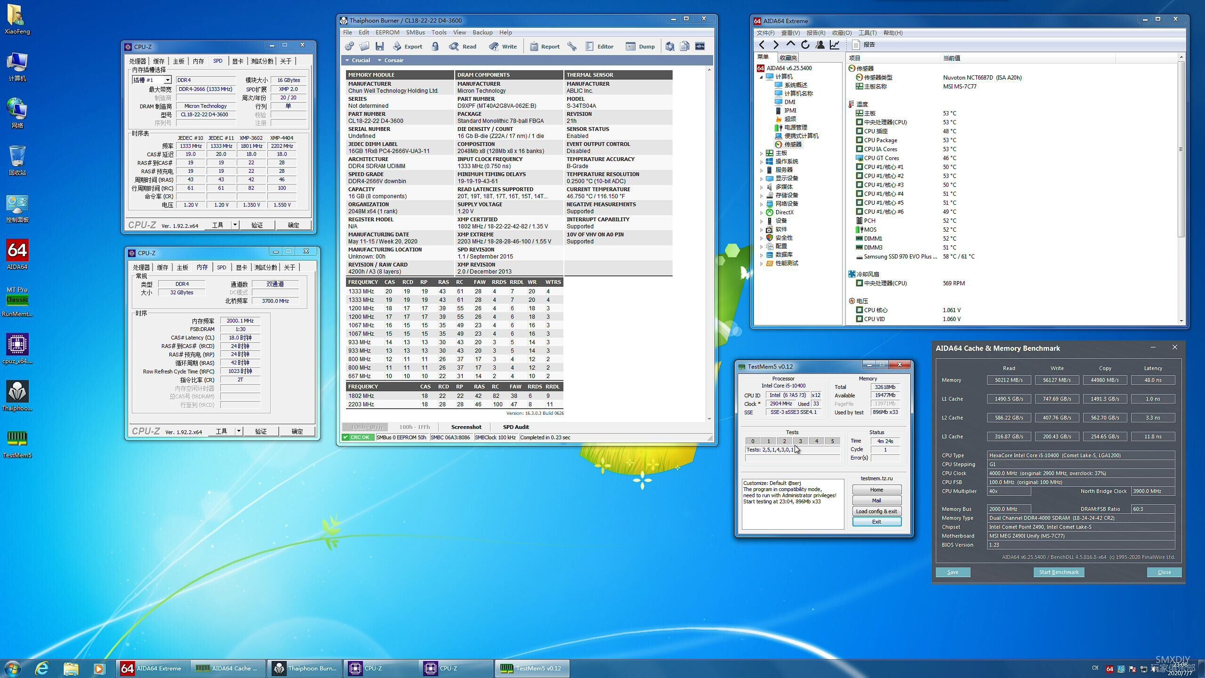The height and width of the screenshot is (678, 1205).
Task: Click the padlock icon in Thaiphoon Burner toolbar
Action: 435,46
